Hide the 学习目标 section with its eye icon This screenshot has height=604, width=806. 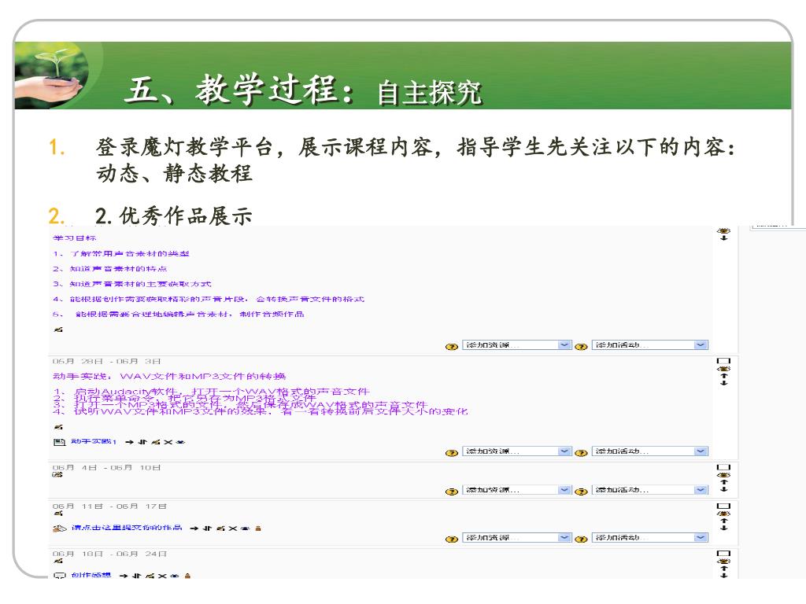[x=724, y=231]
